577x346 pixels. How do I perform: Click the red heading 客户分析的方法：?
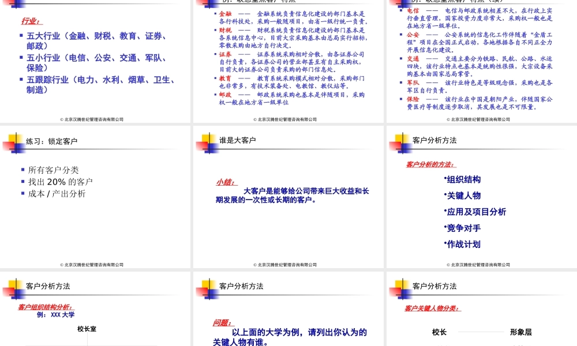pos(431,164)
